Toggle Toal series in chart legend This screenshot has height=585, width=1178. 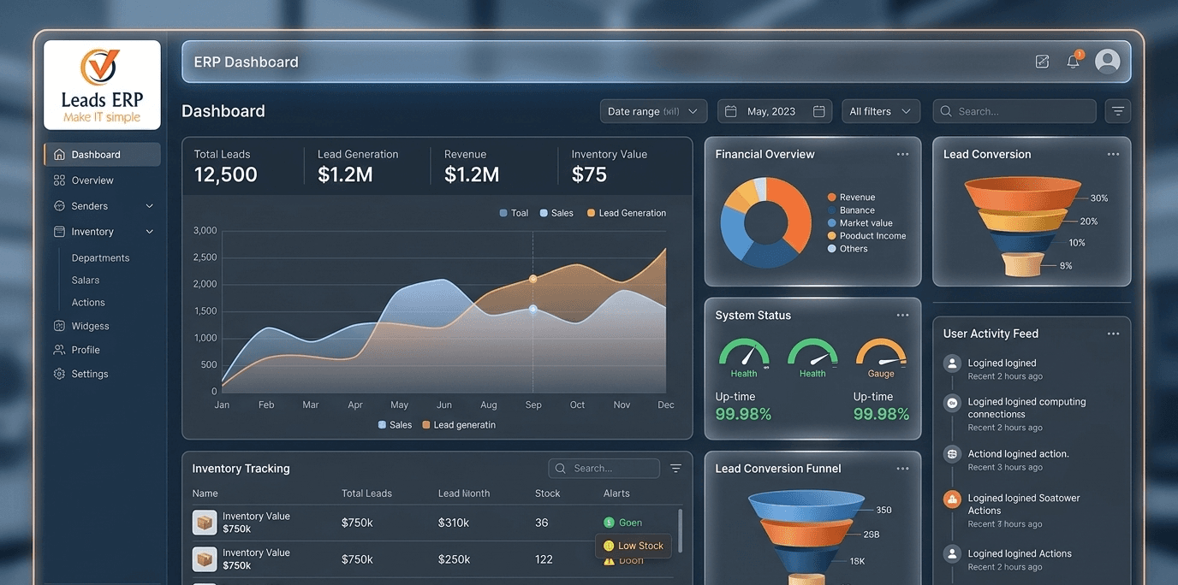(514, 213)
